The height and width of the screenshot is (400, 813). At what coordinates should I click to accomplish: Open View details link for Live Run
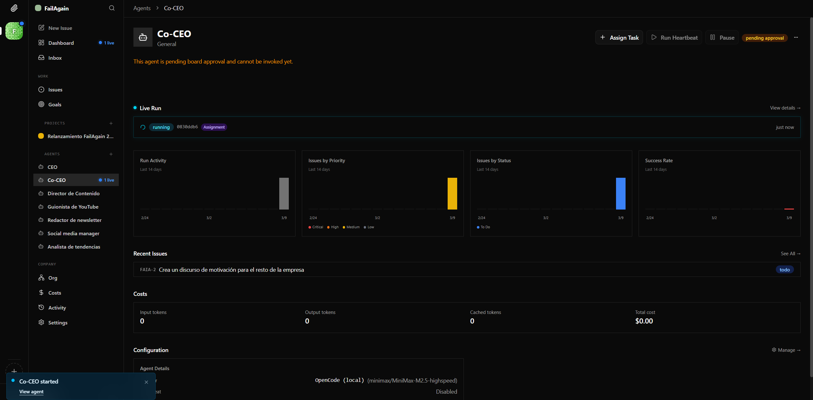(x=785, y=108)
